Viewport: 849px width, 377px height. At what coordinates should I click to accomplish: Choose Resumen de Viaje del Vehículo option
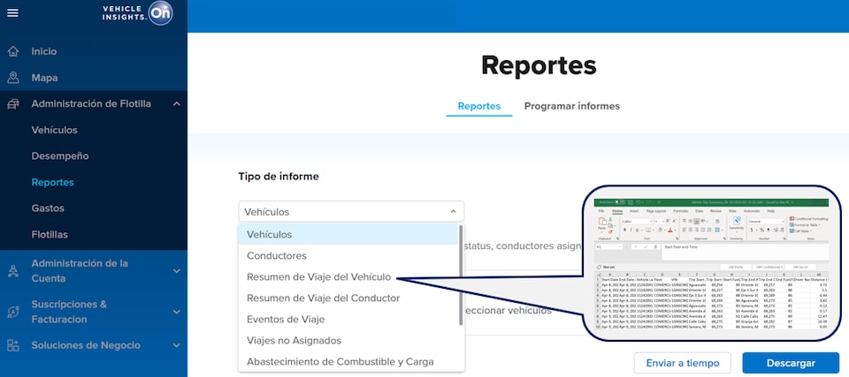click(x=318, y=277)
